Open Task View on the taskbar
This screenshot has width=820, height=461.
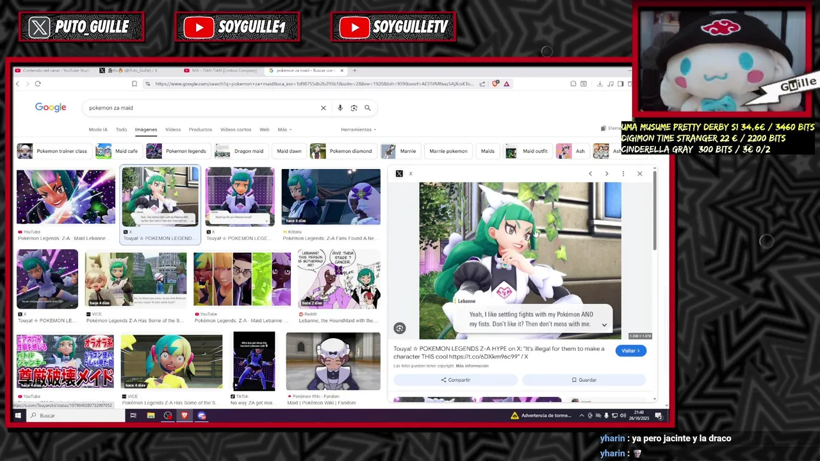tap(133, 416)
